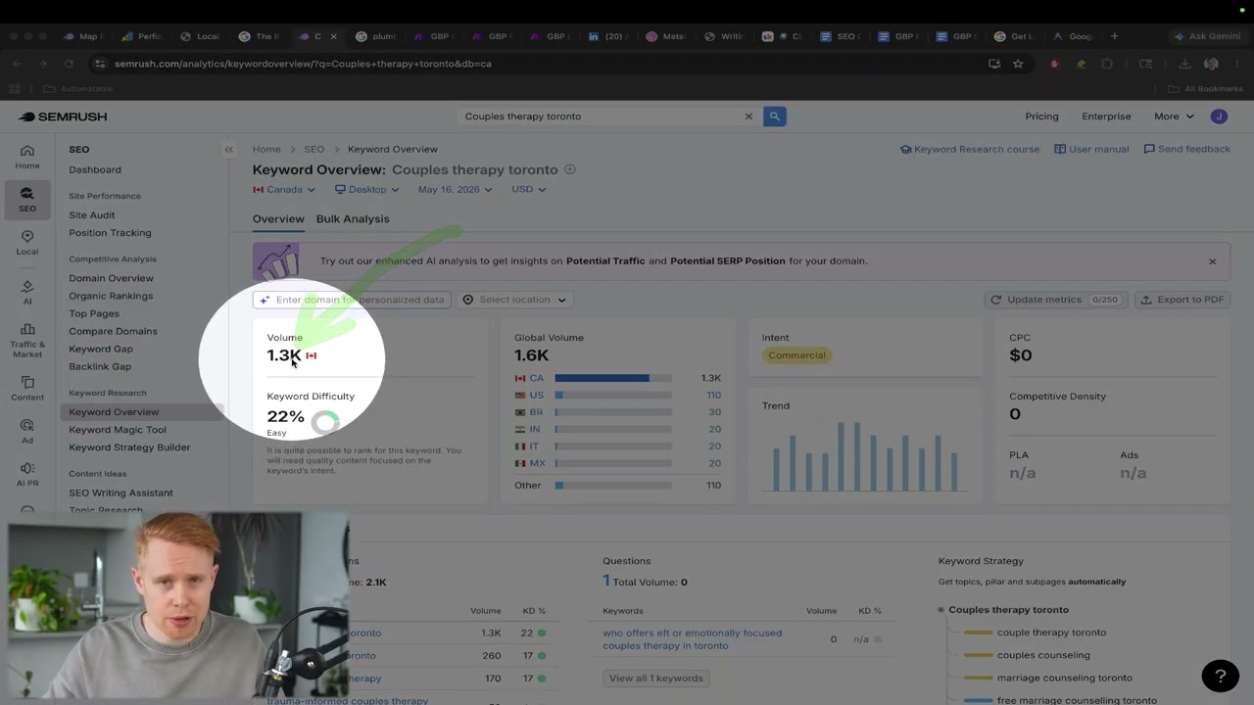Click the Ask Gemini button

(x=1207, y=36)
